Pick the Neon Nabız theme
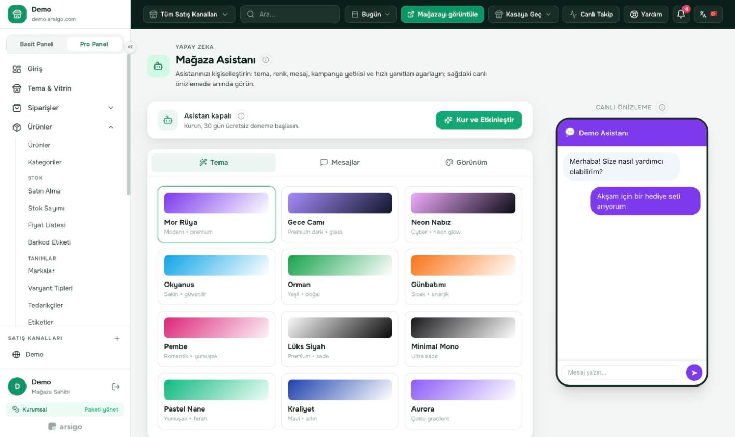This screenshot has height=437, width=735. click(463, 214)
